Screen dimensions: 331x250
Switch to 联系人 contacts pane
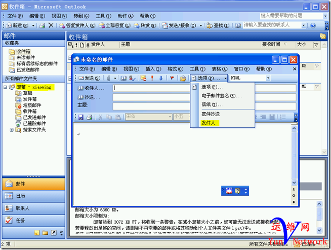tap(33, 208)
